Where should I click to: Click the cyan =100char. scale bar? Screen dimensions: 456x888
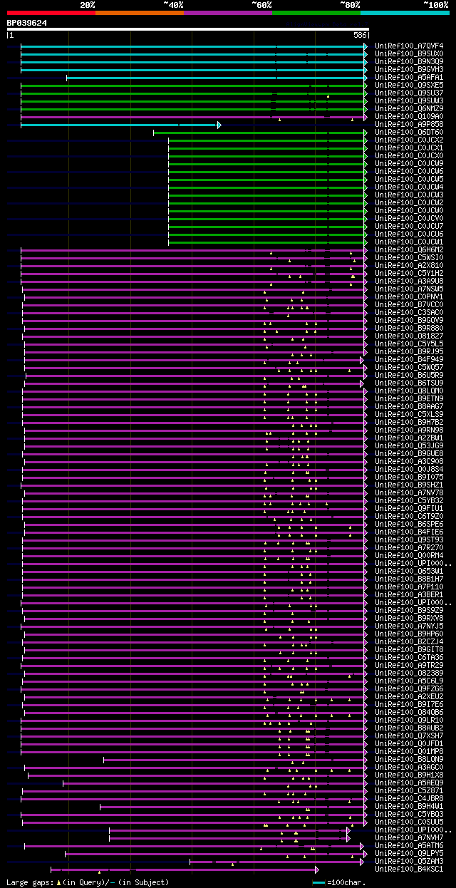point(318,882)
